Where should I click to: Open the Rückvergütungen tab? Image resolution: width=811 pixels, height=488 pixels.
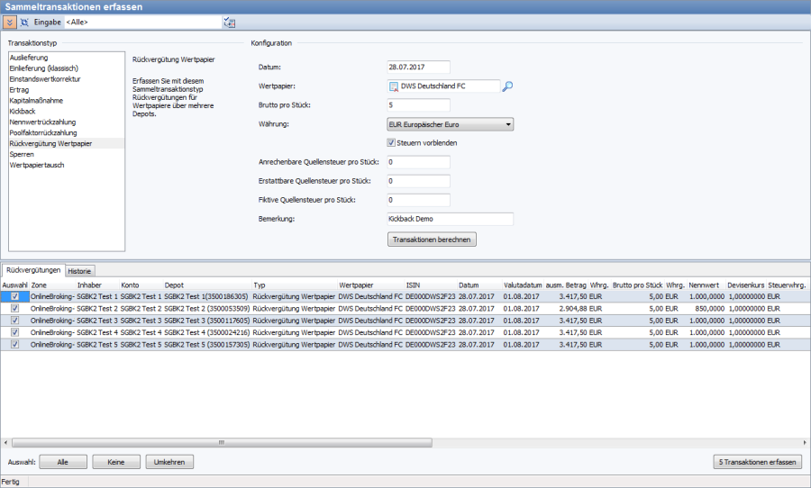(32, 270)
